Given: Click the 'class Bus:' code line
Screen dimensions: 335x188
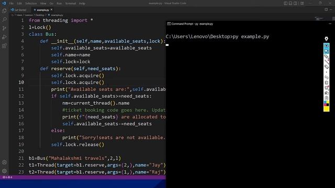Looking at the screenshot, I should (x=42, y=34).
